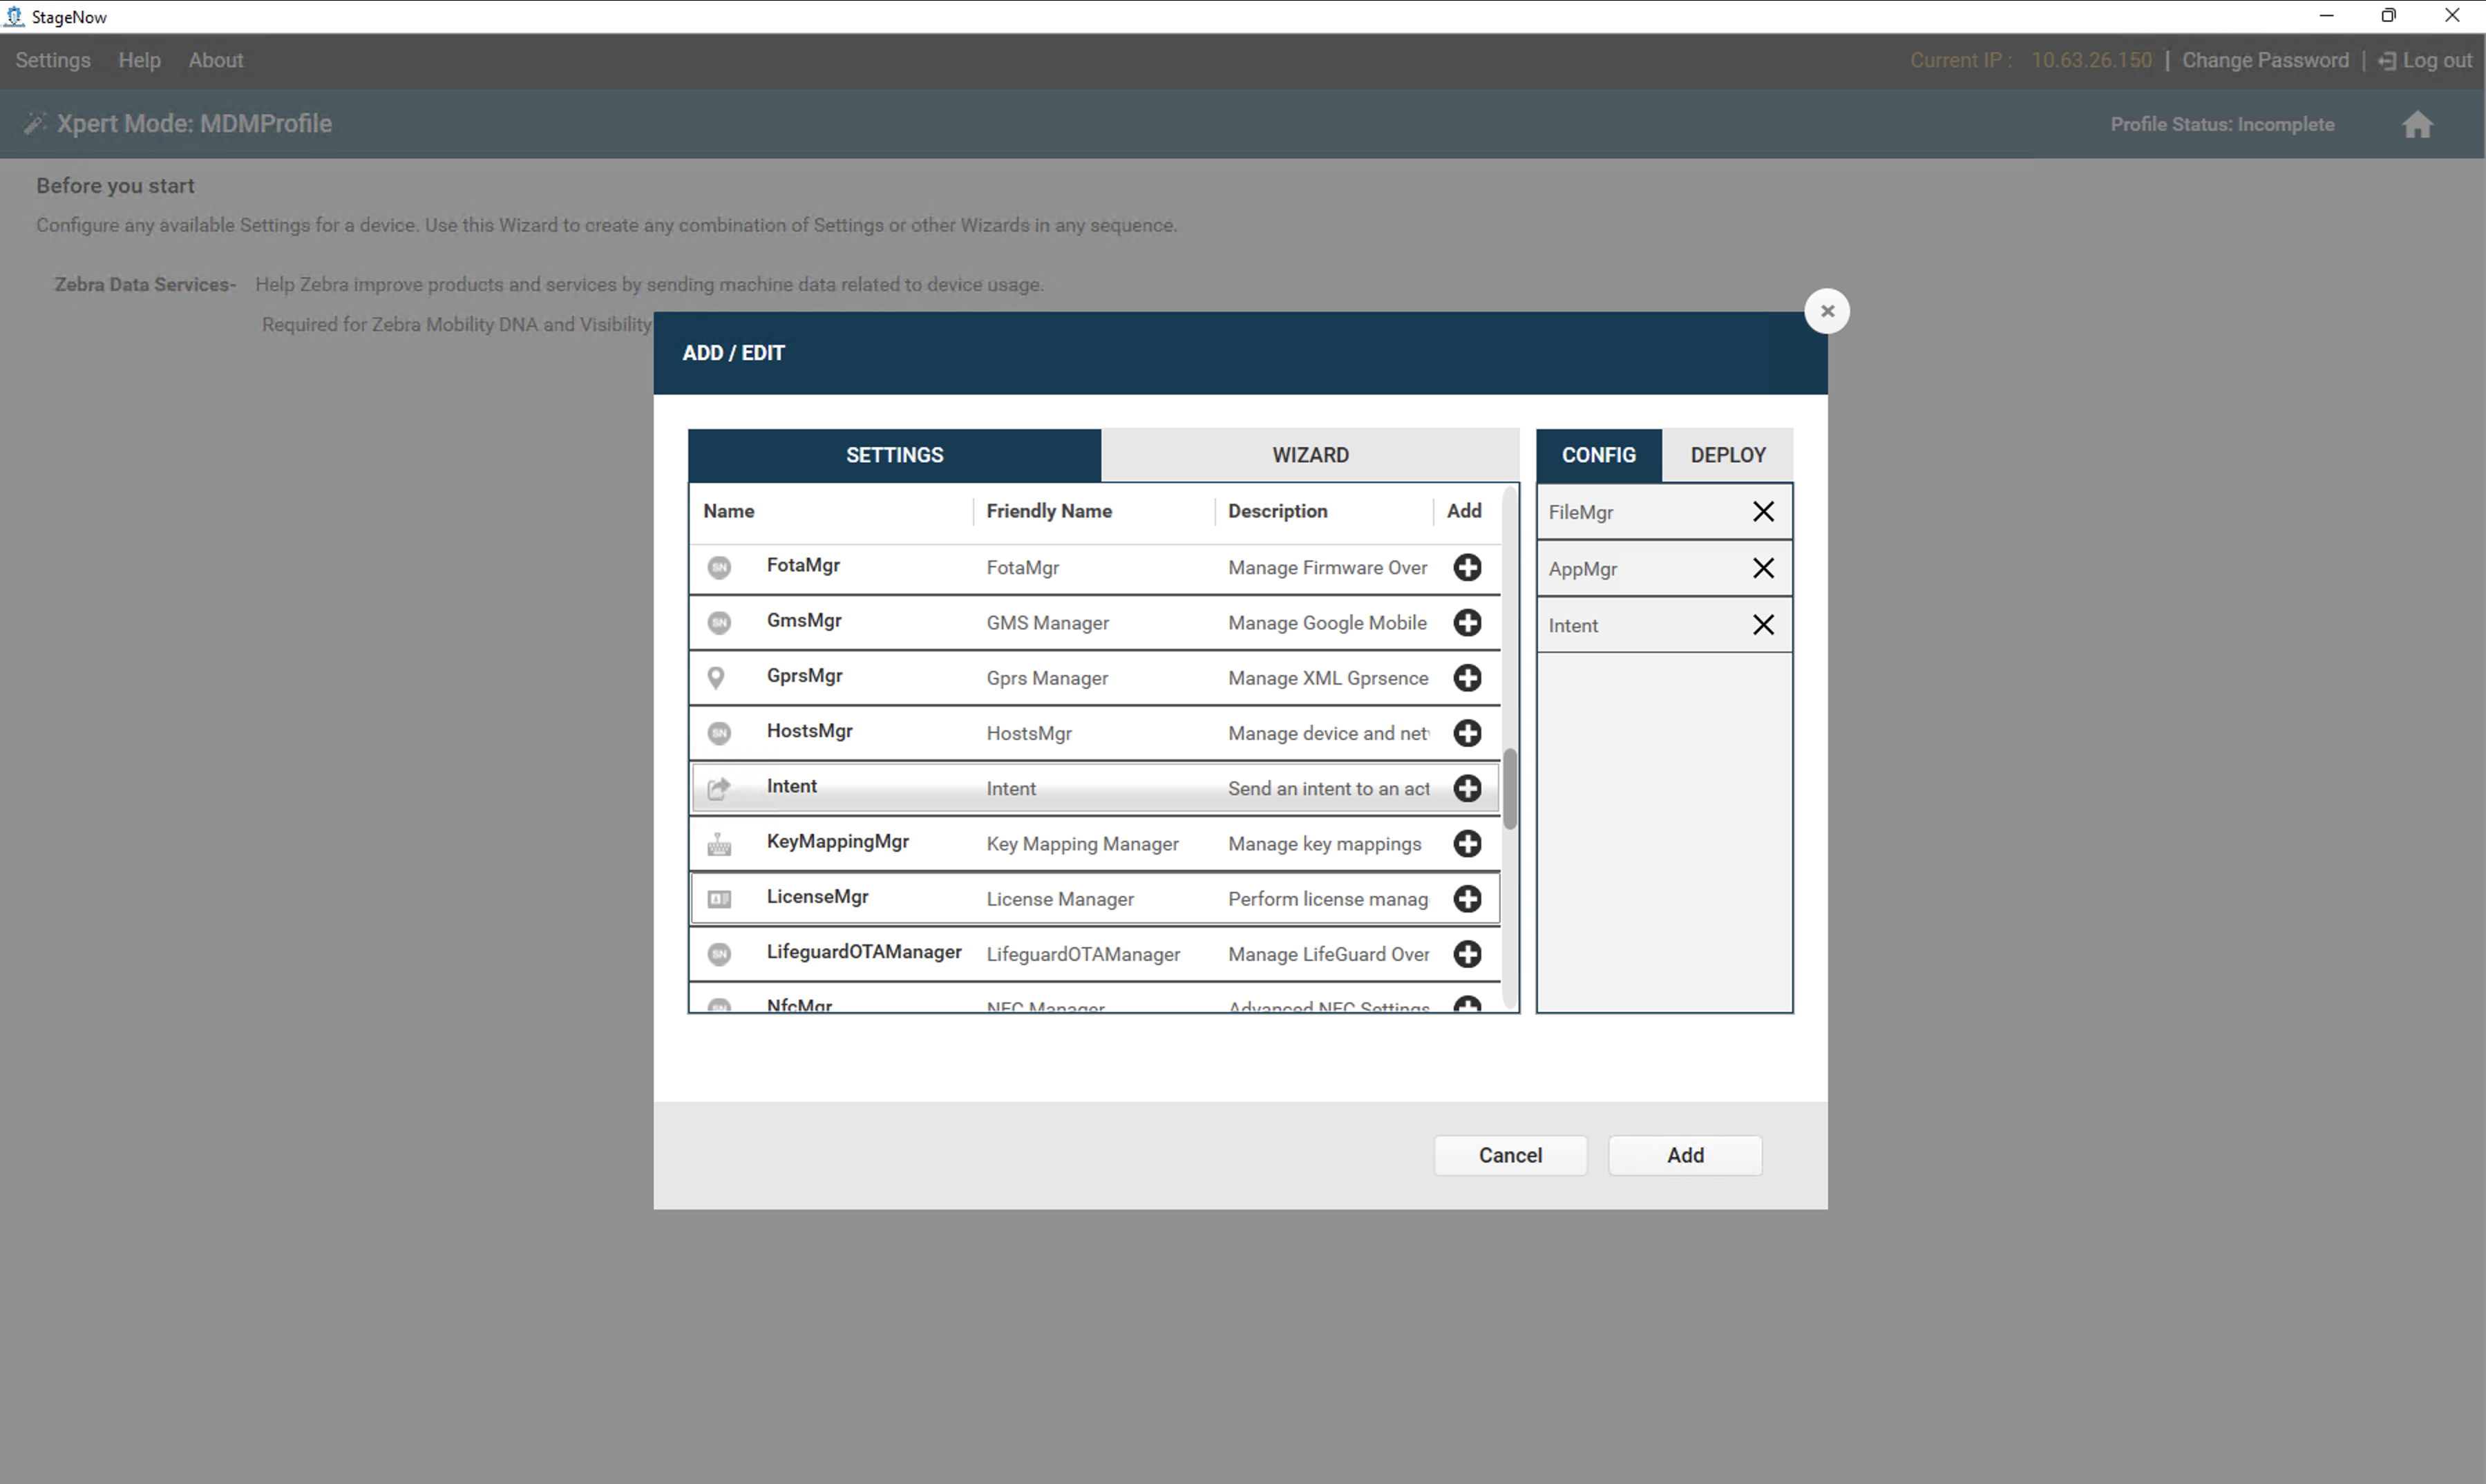This screenshot has height=1484, width=2486.
Task: Remove AppMgr from config list
Action: (1763, 568)
